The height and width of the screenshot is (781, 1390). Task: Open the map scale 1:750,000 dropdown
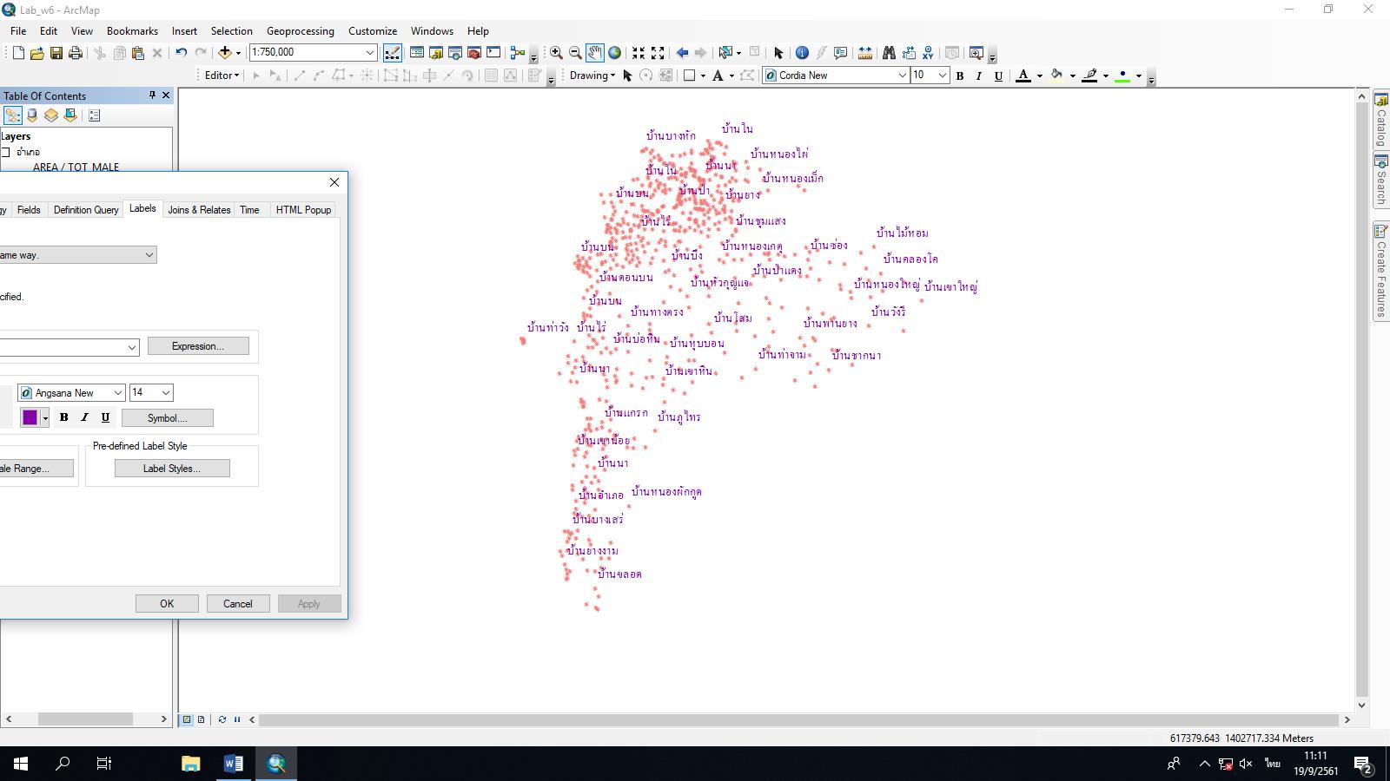(x=368, y=52)
